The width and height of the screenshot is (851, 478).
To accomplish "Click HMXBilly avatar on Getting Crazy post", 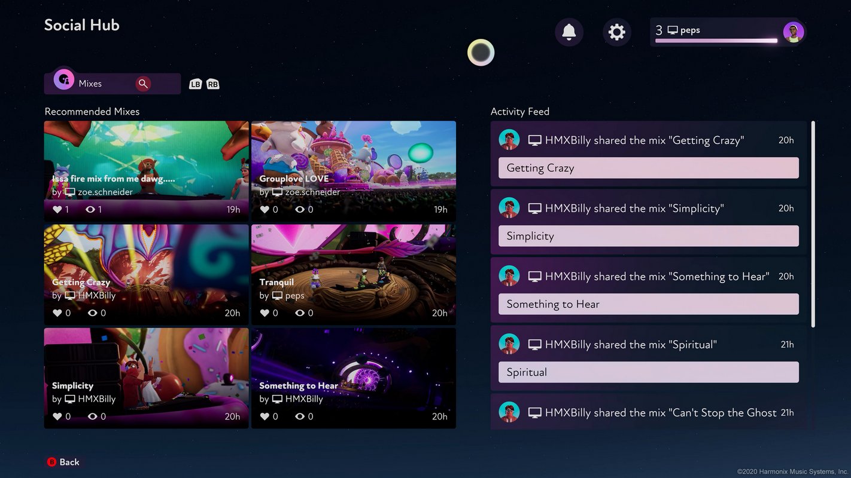I will pyautogui.click(x=509, y=140).
